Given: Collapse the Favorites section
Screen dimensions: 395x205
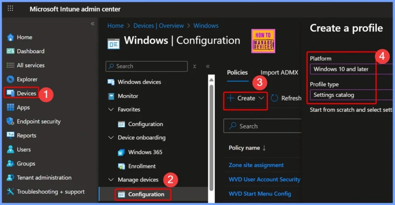Looking at the screenshot, I should 111,110.
